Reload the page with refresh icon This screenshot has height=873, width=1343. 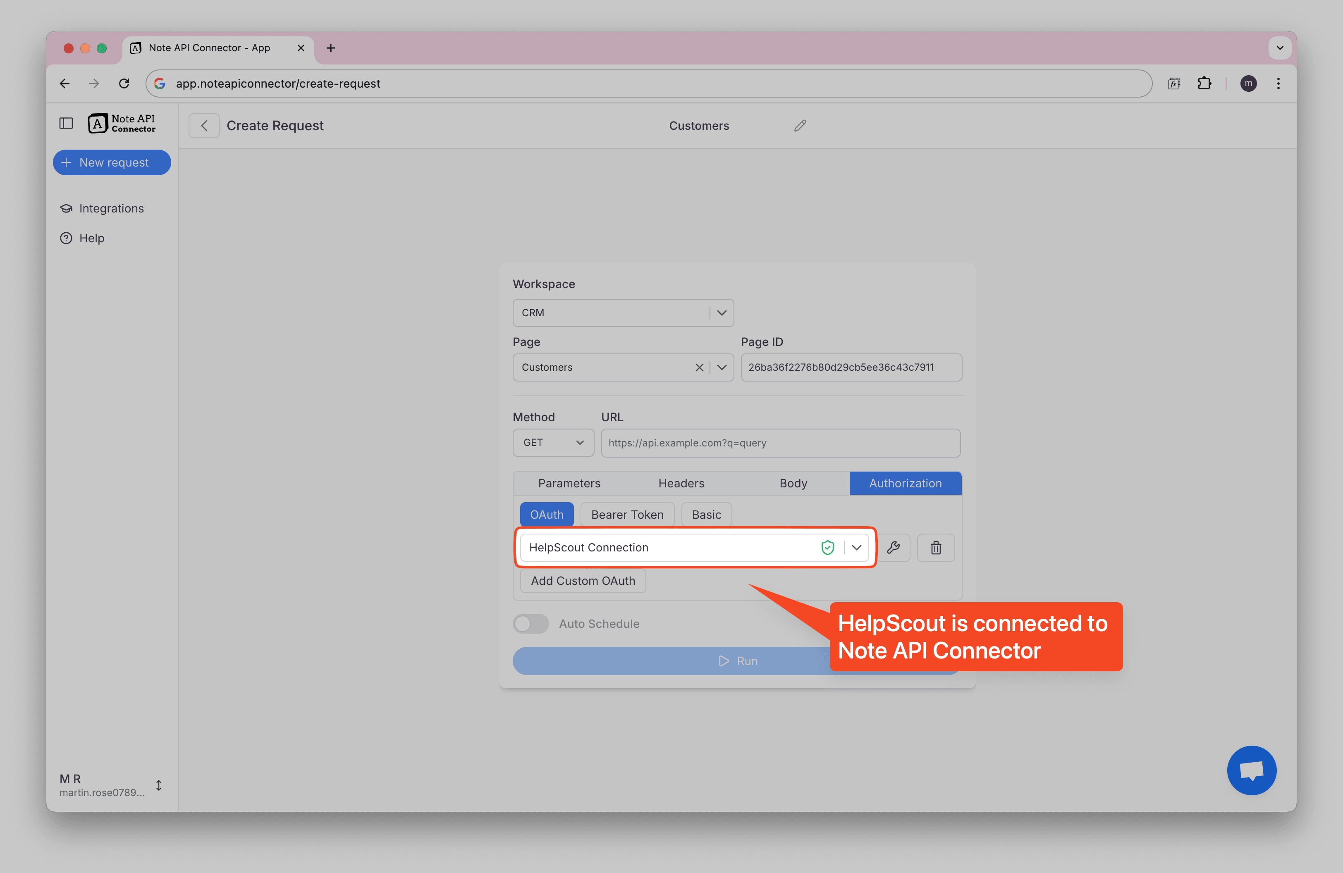(124, 83)
